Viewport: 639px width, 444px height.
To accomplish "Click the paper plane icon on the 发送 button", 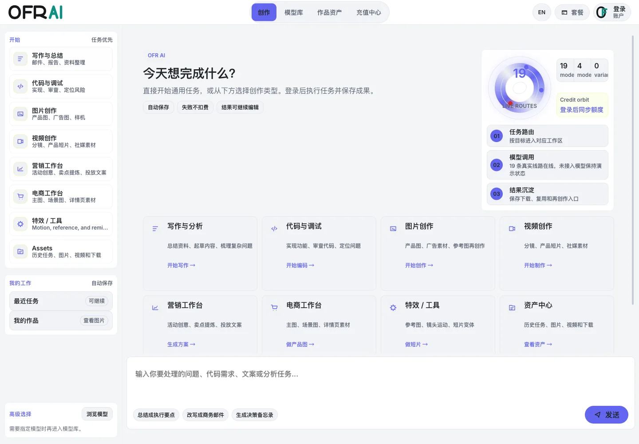I will point(598,415).
